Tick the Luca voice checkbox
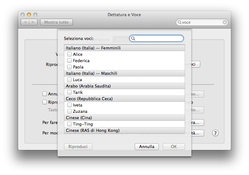Screen dimensions: 249x175 [x=69, y=80]
